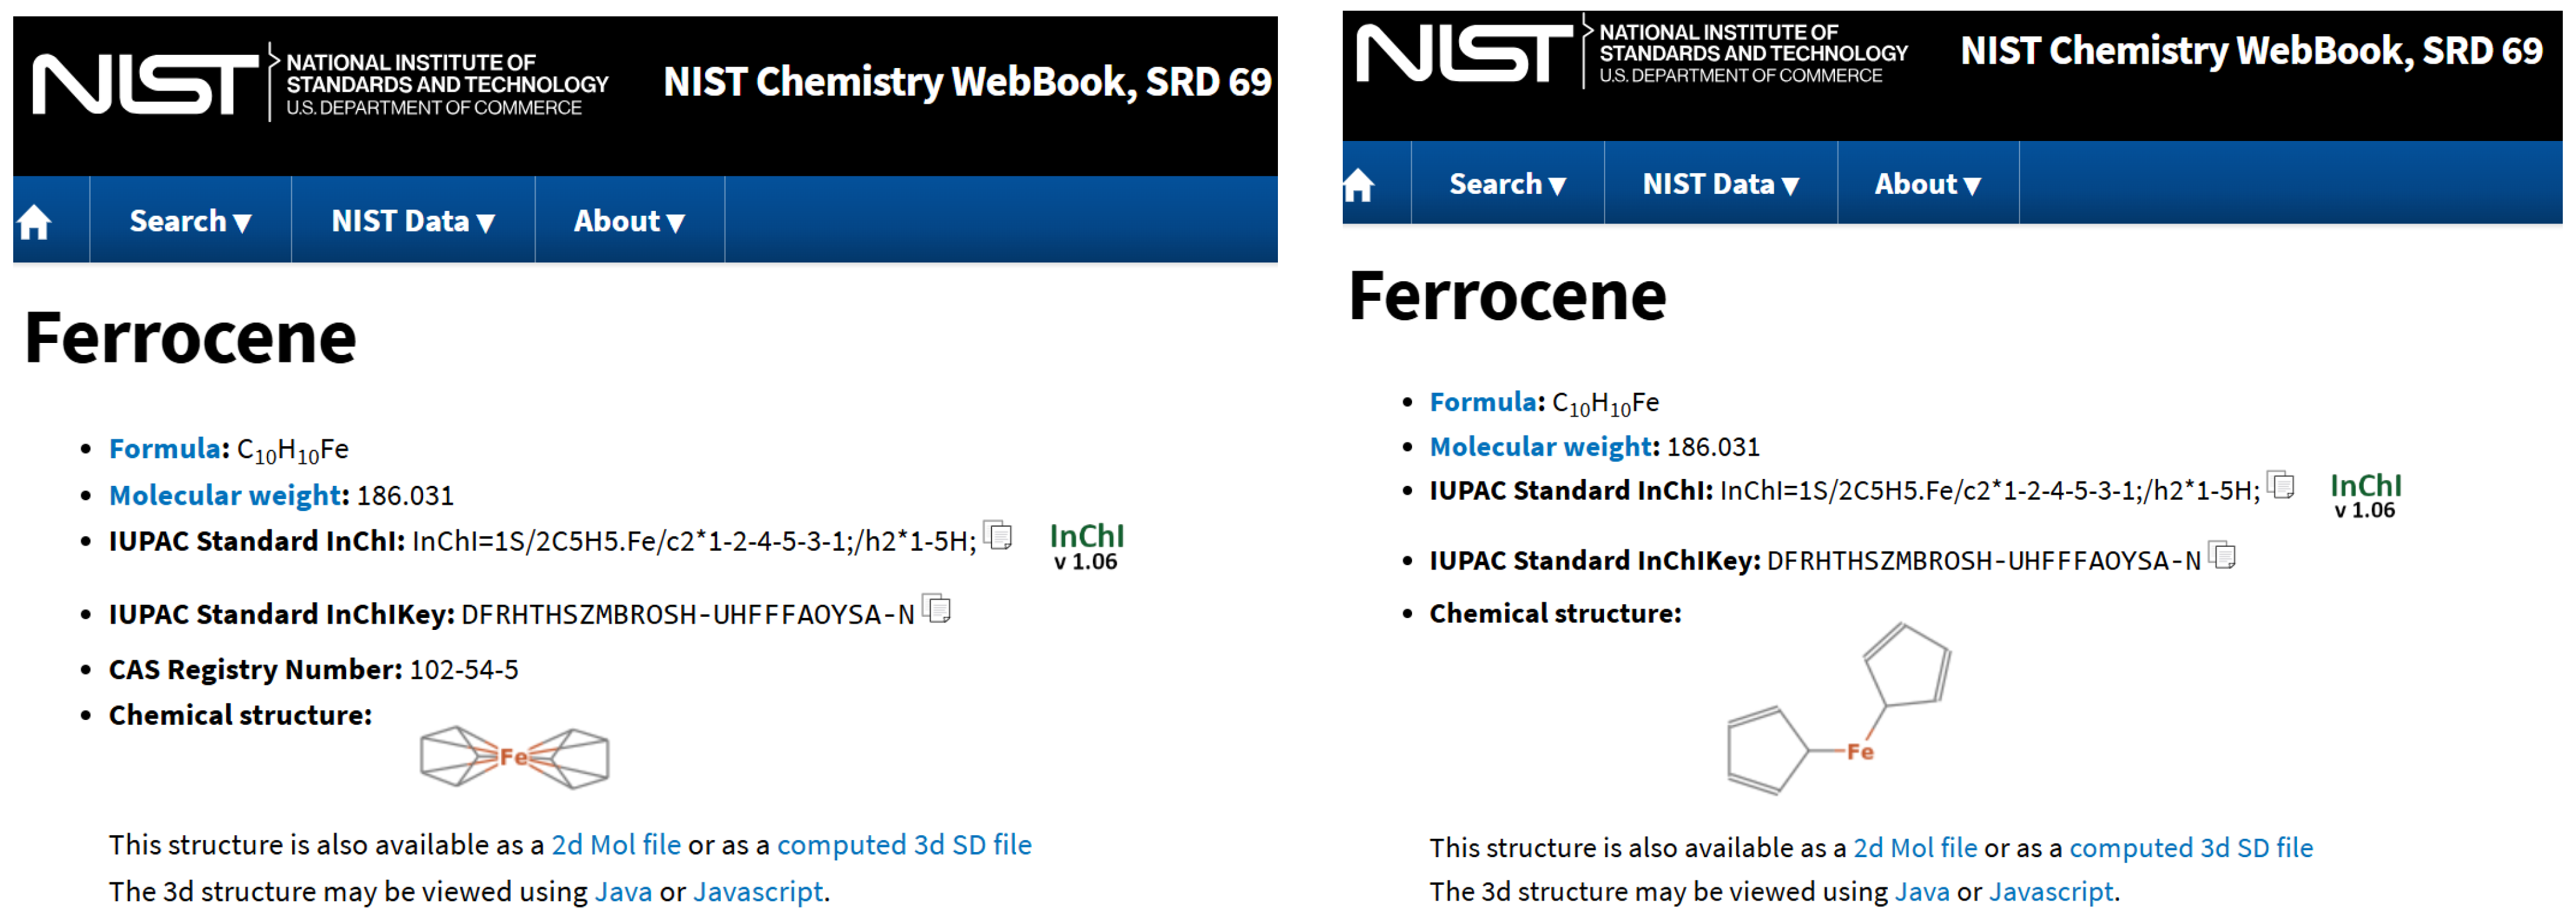Copy the InChI string in left page
This screenshot has width=2576, height=915.
998,536
